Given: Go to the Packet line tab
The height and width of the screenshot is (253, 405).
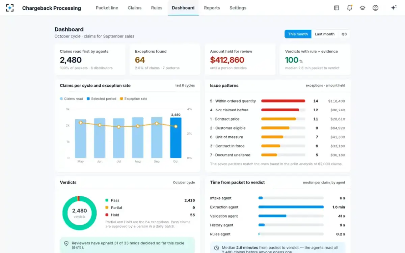Looking at the screenshot, I should [x=107, y=8].
